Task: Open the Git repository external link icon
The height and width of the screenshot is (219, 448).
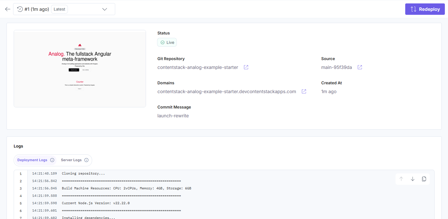Action: [x=246, y=67]
